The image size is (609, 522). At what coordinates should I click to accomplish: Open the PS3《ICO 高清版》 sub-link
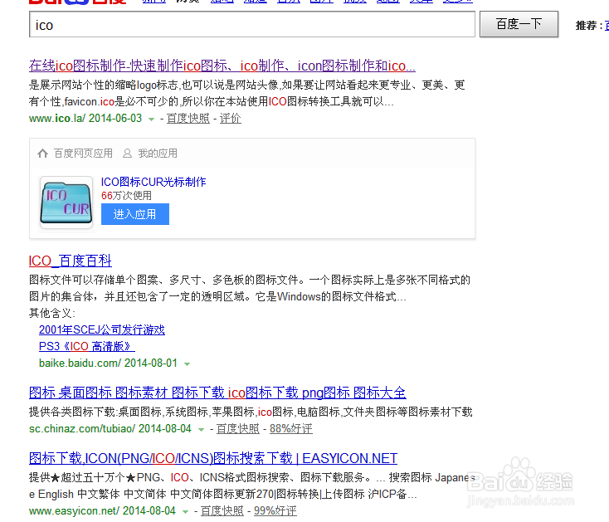coord(87,346)
